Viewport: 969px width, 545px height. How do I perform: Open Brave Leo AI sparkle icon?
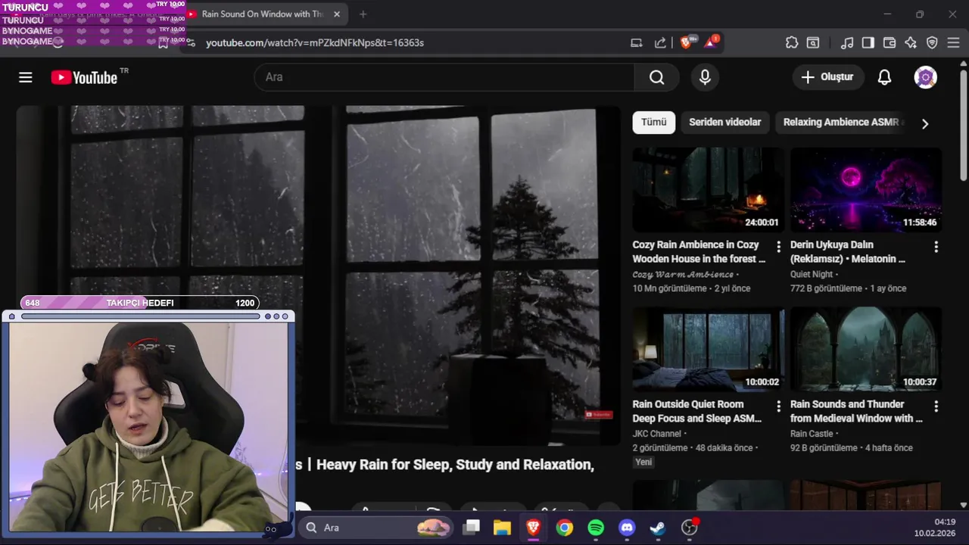pyautogui.click(x=911, y=42)
